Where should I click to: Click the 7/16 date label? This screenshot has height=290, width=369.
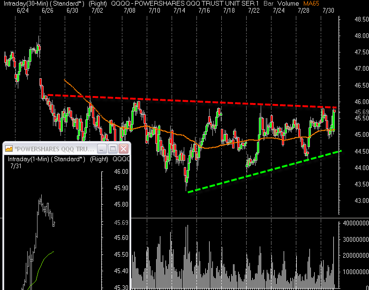[x=204, y=11]
